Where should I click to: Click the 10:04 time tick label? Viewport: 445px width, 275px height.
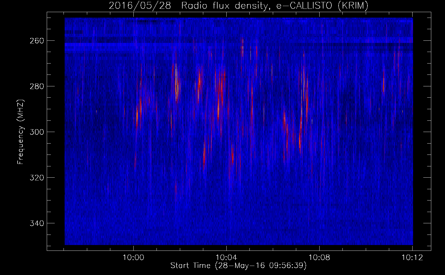click(x=226, y=258)
